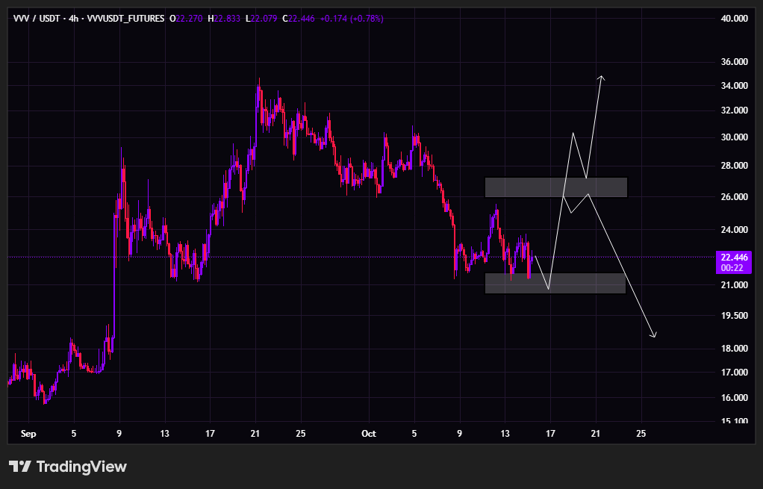The image size is (763, 489).
Task: Click the 36.000 price axis label
Action: pos(735,62)
